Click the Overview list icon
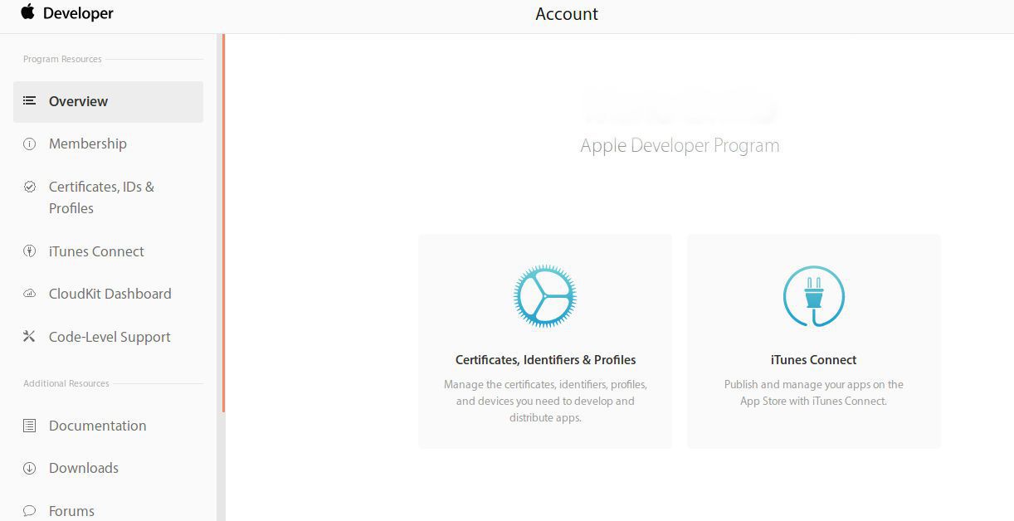This screenshot has width=1014, height=521. click(x=29, y=101)
